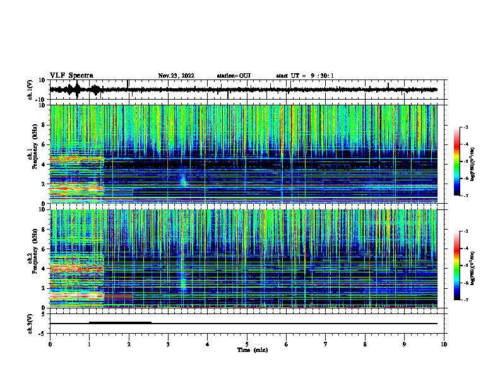Click time axis tick label "6"
This screenshot has width=500, height=386.
tap(287, 344)
